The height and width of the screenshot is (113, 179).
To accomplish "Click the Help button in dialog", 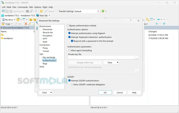I will [134, 93].
